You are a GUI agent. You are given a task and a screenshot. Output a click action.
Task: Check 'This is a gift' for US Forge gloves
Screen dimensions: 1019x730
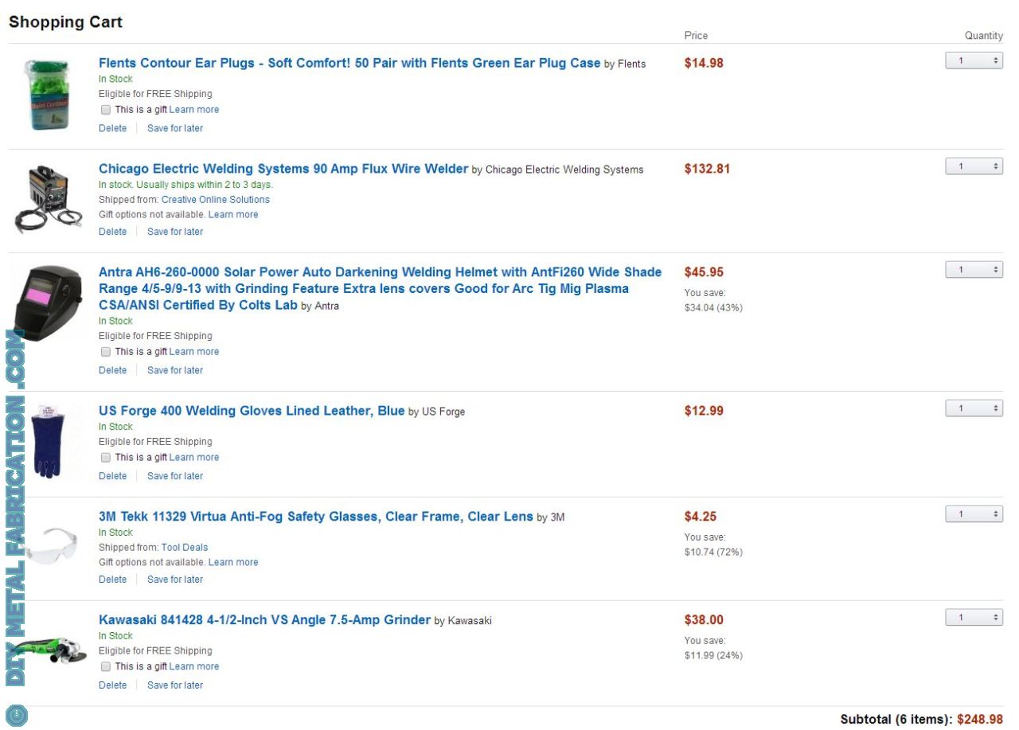[x=106, y=458]
